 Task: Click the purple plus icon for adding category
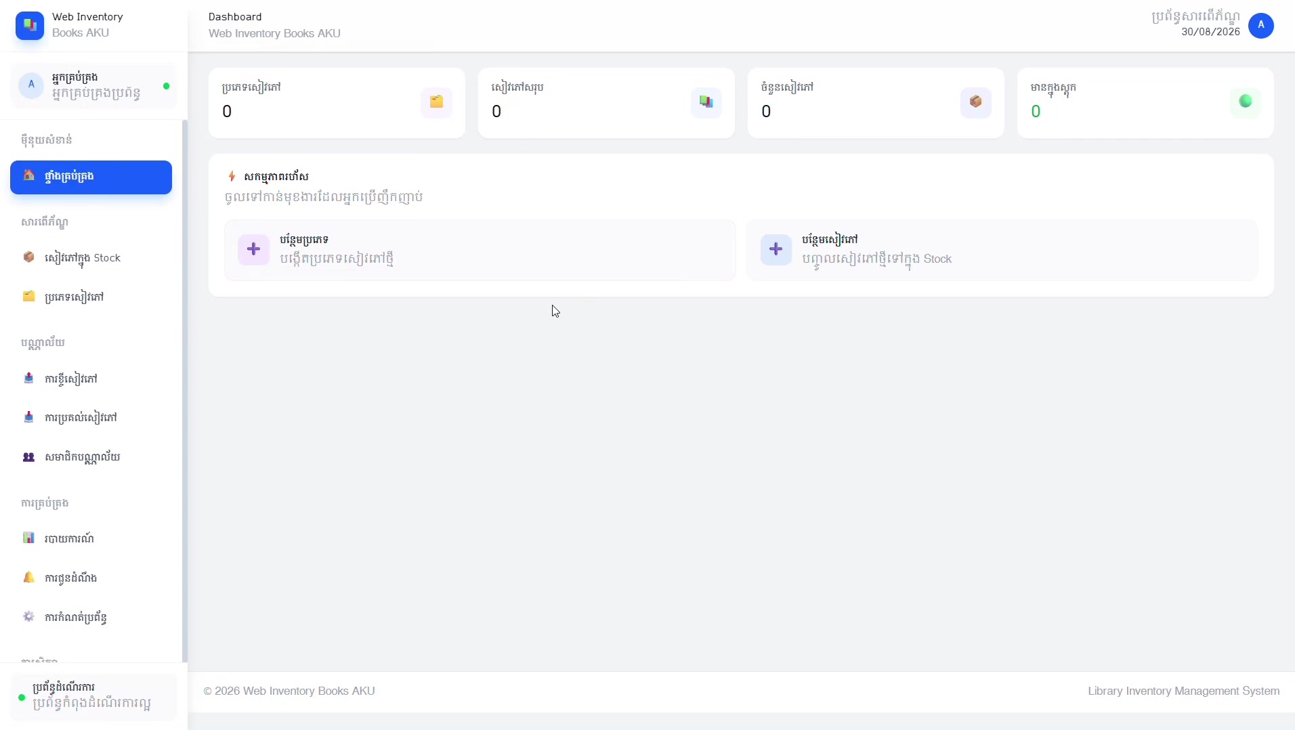pyautogui.click(x=253, y=249)
